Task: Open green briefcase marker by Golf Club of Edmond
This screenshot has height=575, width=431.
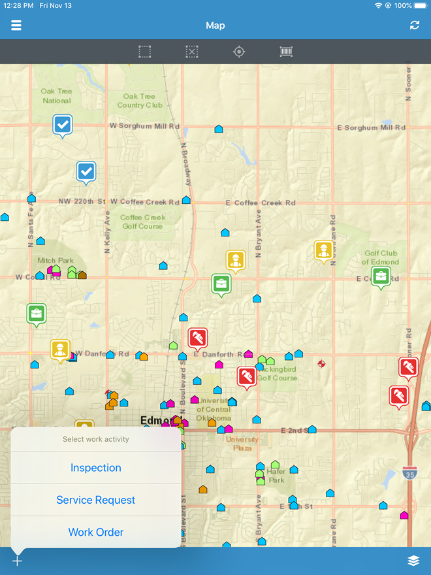Action: 381,276
